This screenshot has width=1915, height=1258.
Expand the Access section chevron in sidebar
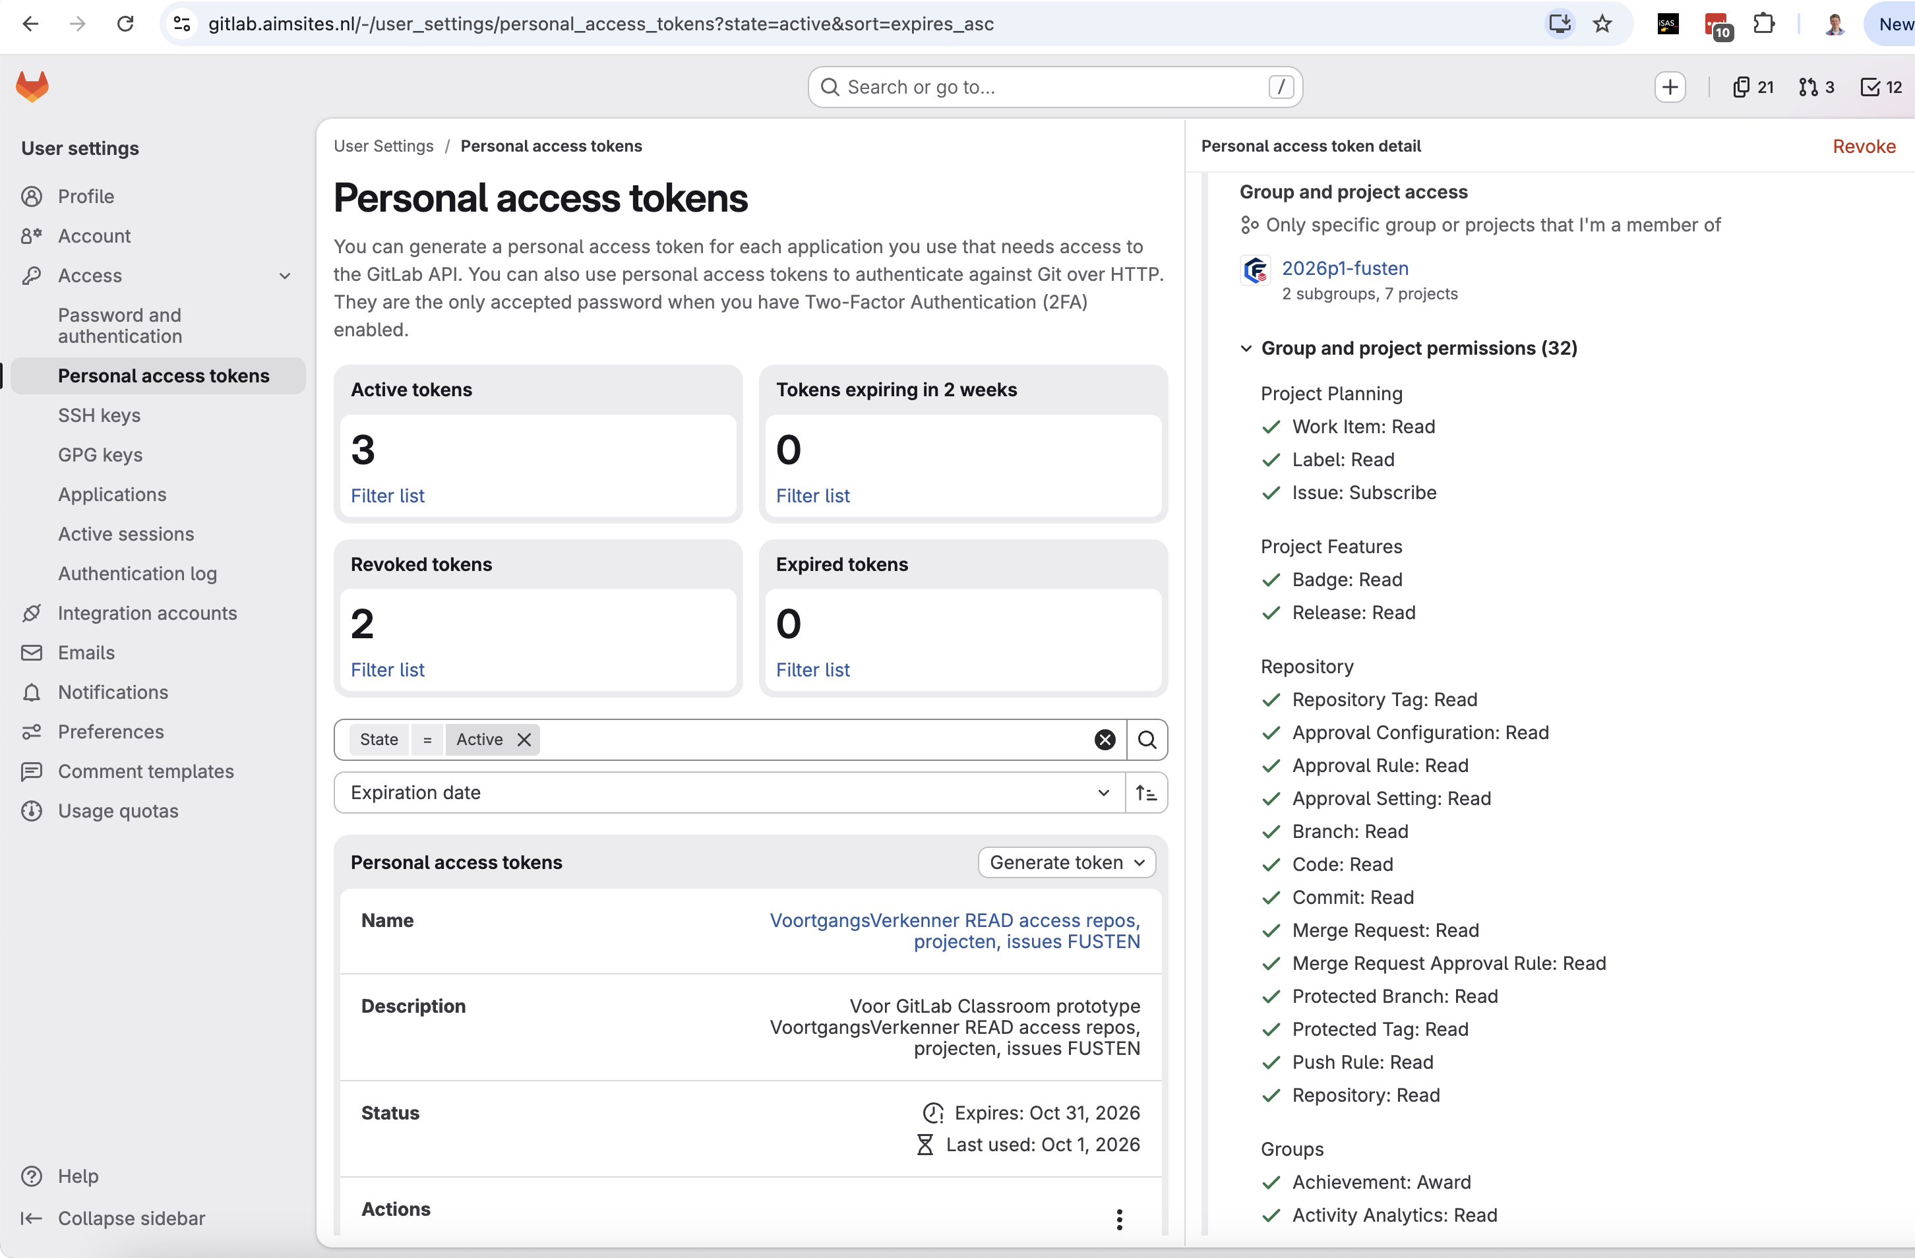[285, 275]
